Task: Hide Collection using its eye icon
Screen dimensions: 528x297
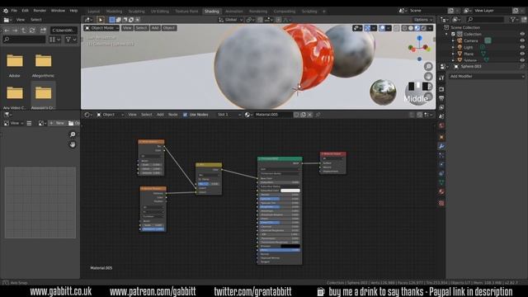Action: point(522,34)
